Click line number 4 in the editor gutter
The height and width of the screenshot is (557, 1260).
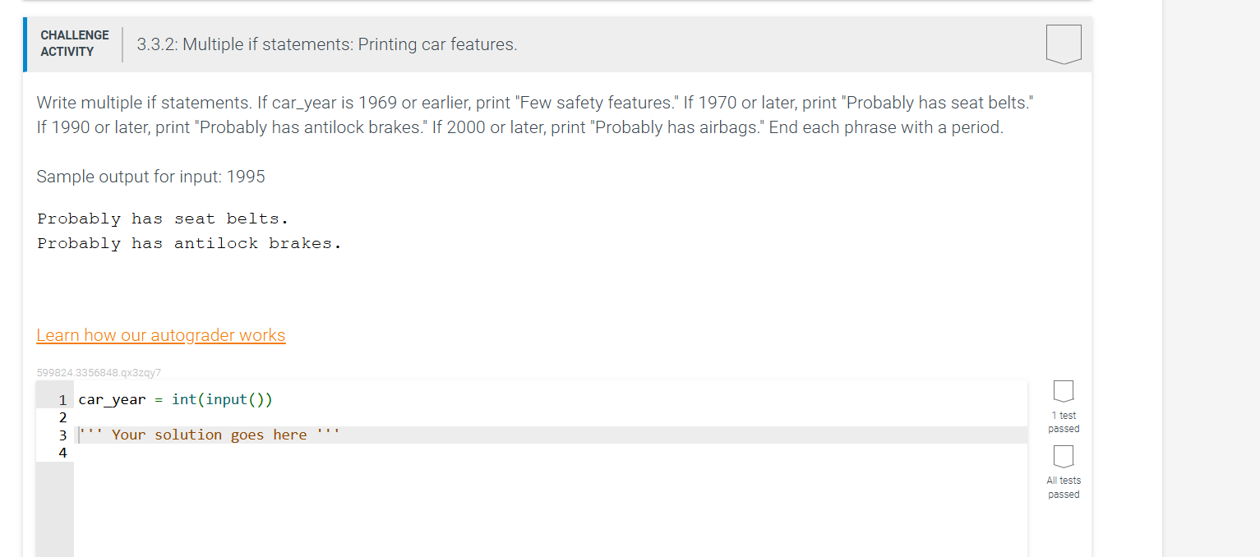coord(62,453)
